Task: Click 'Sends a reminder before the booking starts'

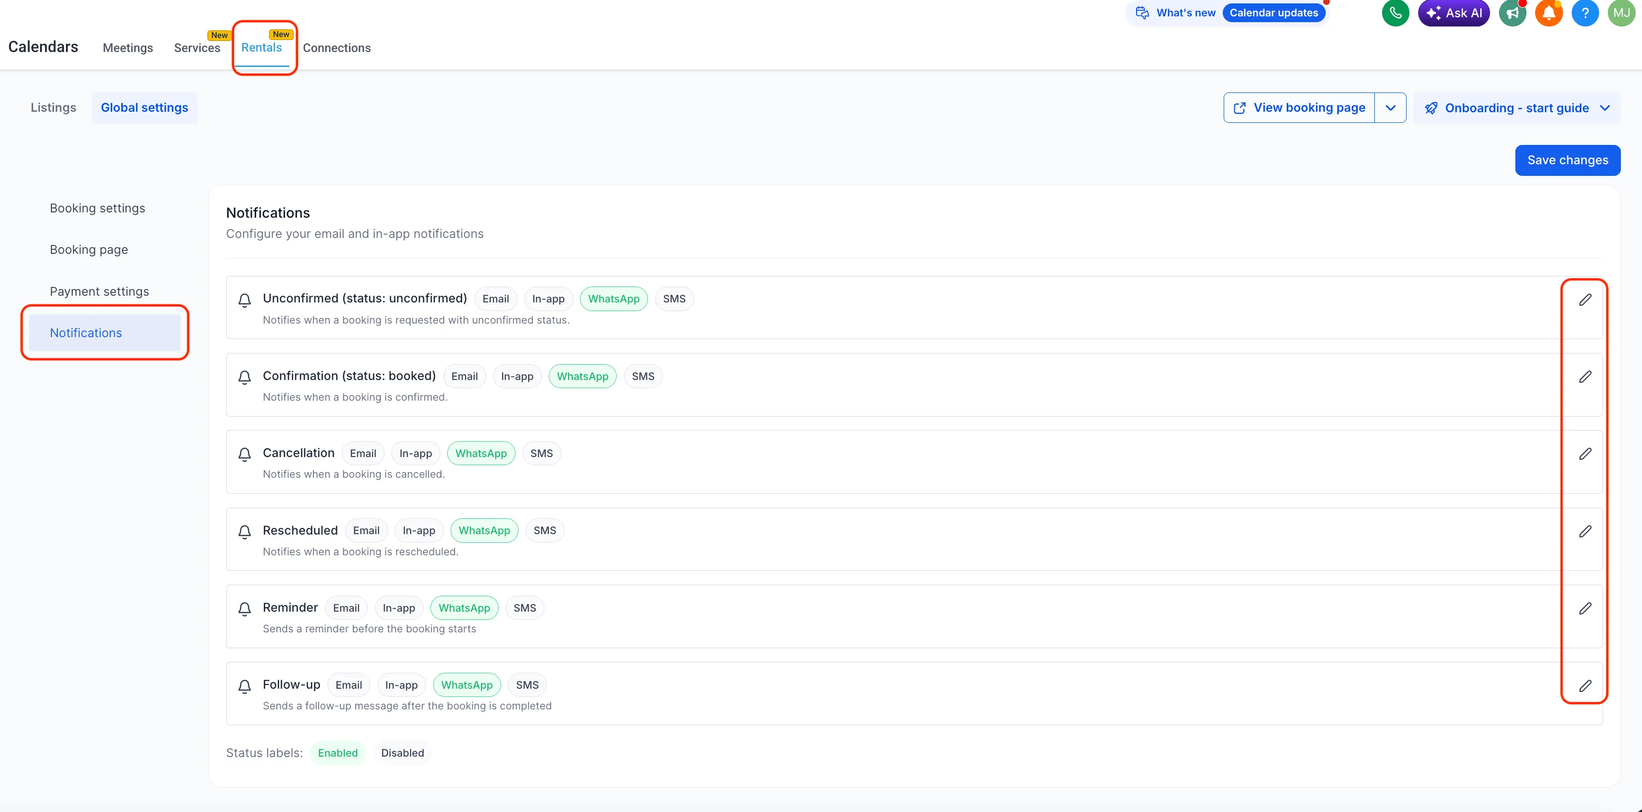Action: 369,629
